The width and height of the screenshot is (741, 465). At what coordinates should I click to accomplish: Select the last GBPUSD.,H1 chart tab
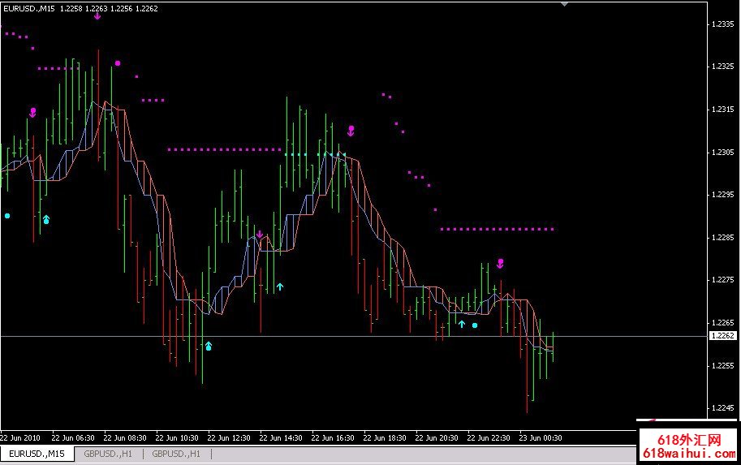click(x=176, y=454)
